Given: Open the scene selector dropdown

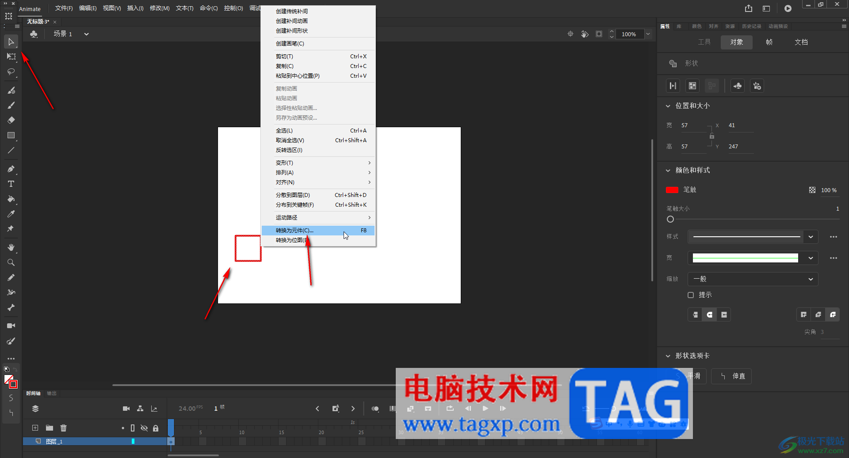Looking at the screenshot, I should pyautogui.click(x=86, y=34).
